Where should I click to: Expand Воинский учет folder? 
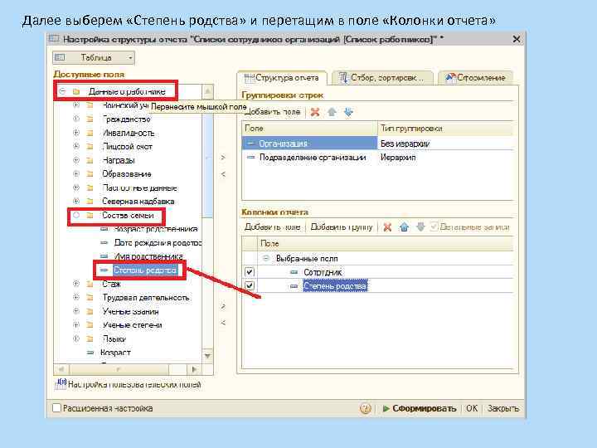[x=76, y=105]
